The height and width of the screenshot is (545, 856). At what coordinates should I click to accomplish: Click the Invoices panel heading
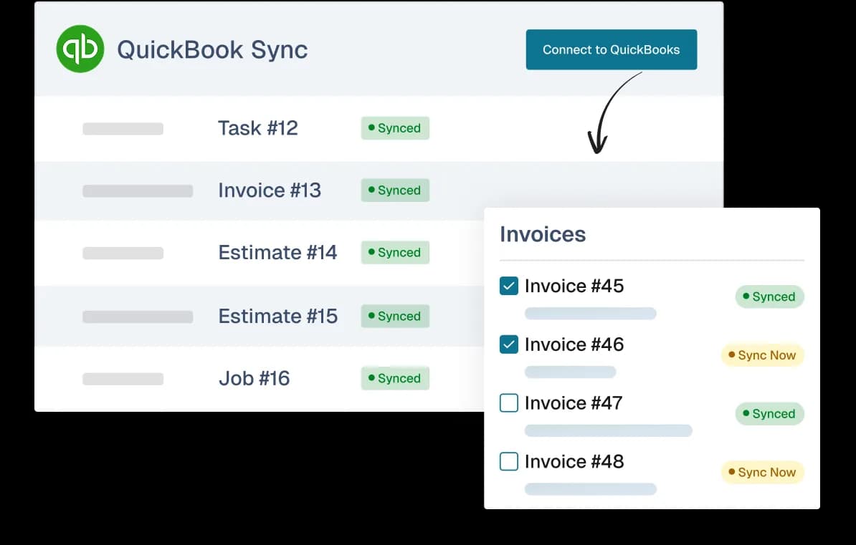(543, 234)
